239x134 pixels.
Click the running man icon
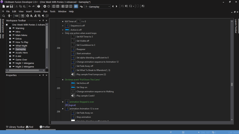[x=31, y=16]
